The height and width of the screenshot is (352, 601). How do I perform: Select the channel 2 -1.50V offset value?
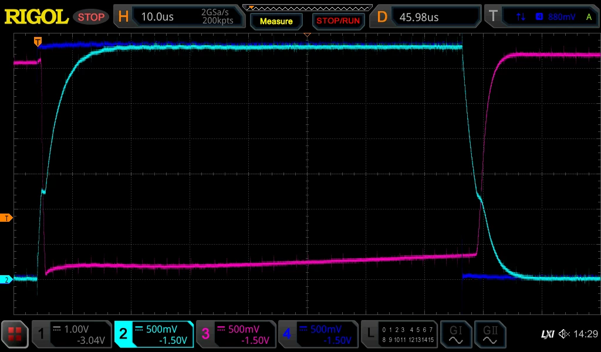click(173, 340)
